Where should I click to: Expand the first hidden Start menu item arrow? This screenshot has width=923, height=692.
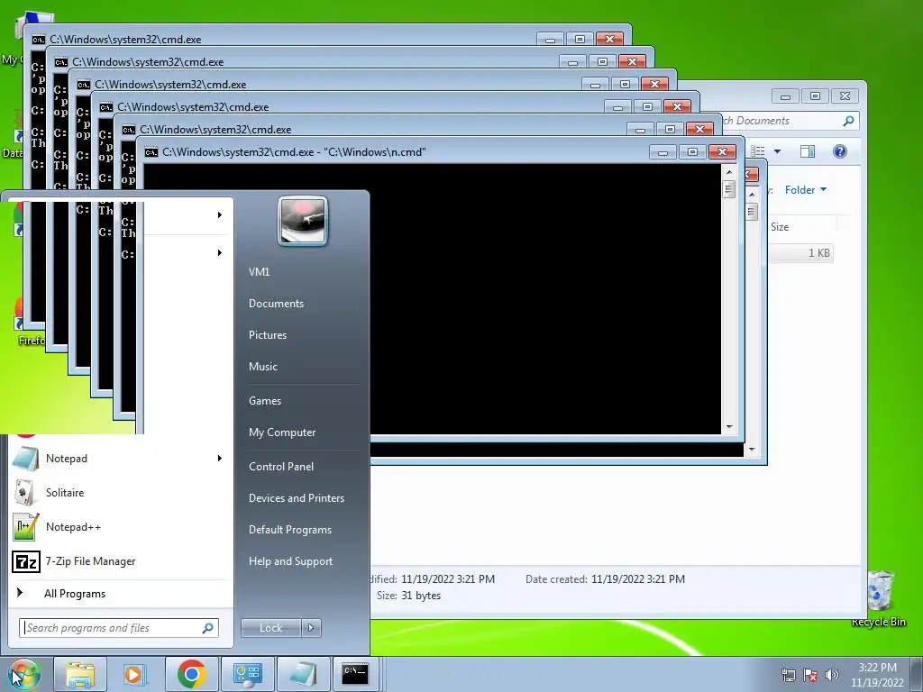point(220,214)
